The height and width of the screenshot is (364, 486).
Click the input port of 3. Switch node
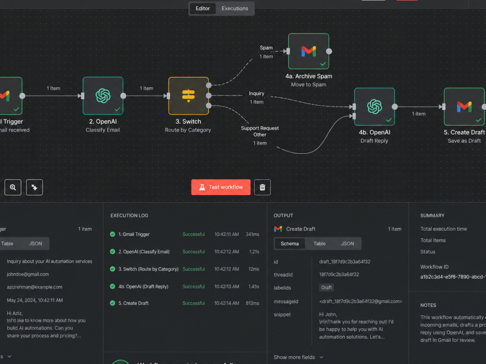pos(168,96)
